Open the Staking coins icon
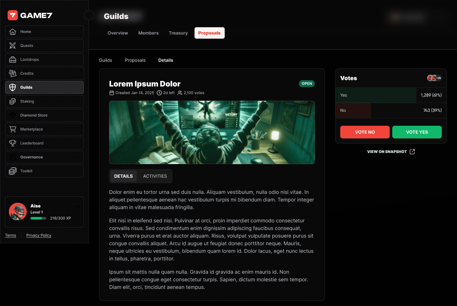This screenshot has height=306, width=457. [13, 101]
